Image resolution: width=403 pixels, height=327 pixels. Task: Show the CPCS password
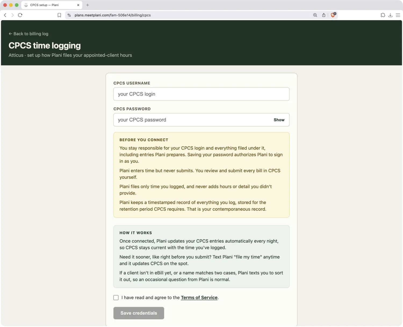279,120
